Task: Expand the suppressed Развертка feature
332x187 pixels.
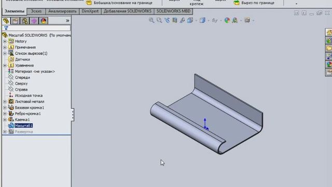Action: [x=5, y=132]
